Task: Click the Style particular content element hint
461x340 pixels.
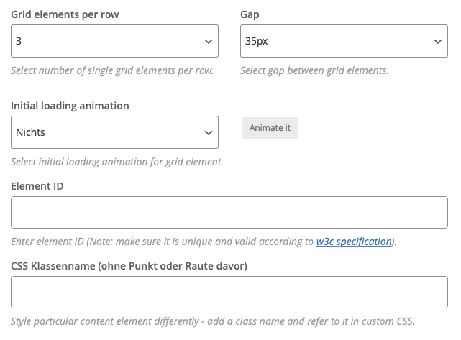Action: tap(213, 321)
